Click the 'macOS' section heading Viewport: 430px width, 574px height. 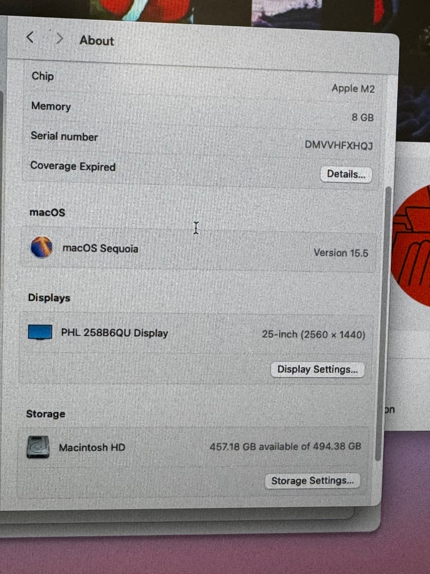[x=47, y=212]
